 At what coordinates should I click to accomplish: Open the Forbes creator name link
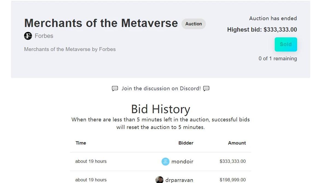[44, 36]
